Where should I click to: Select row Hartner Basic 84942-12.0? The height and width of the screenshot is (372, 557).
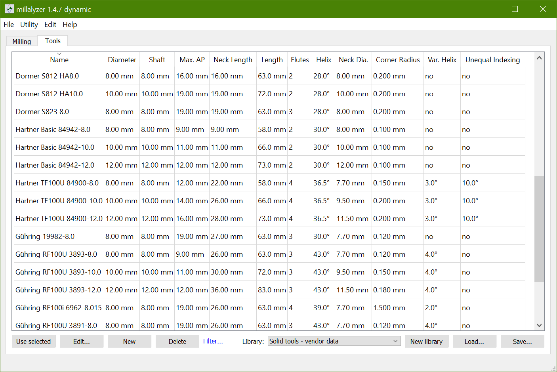269,165
